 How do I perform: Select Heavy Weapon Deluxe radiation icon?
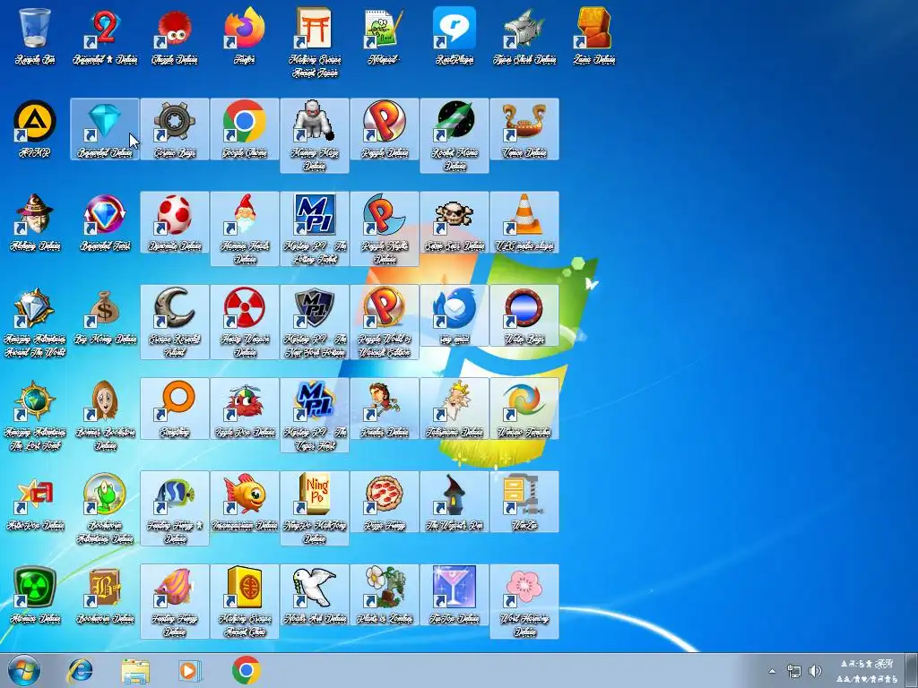click(x=244, y=322)
